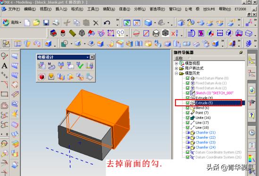Image resolution: width=259 pixels, height=176 pixels.
Task: Select the Rectangle sketch tool
Action: 4,94
